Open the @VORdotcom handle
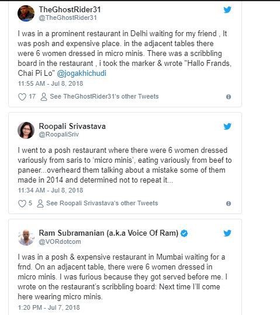The image size is (280, 315). pos(60,242)
